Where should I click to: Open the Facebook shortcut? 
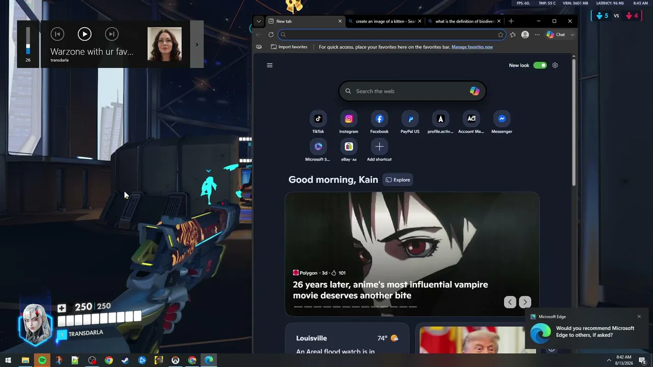coord(379,123)
